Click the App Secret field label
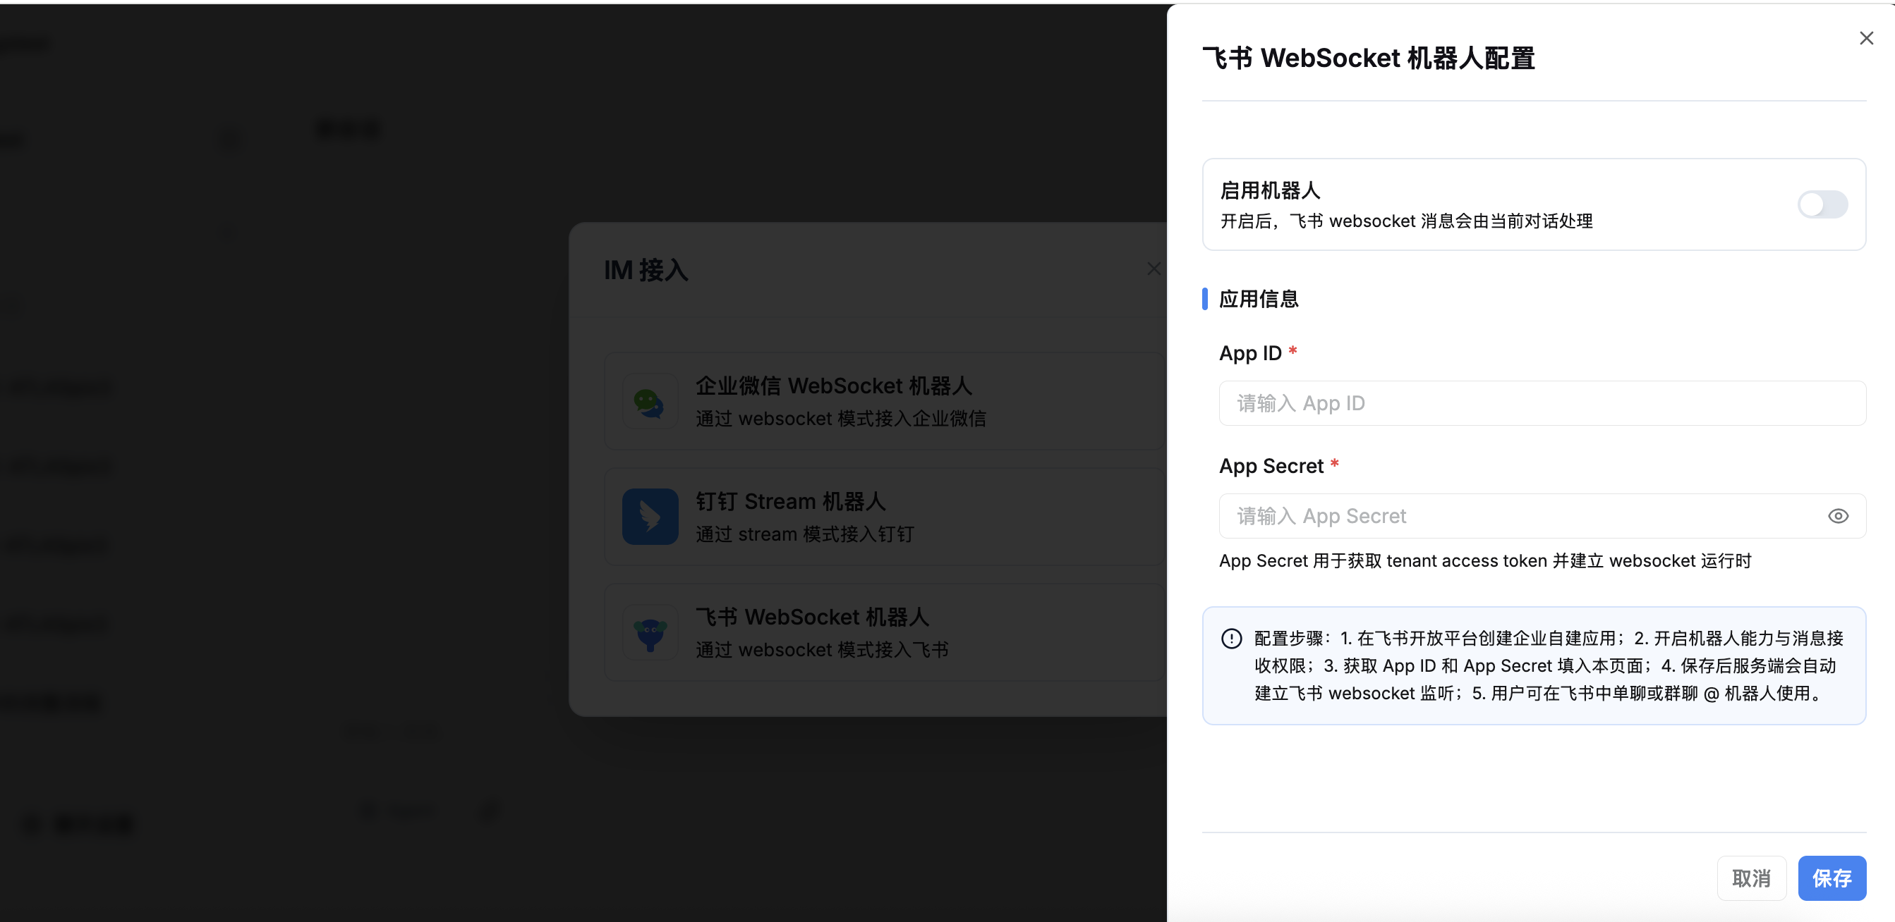The width and height of the screenshot is (1895, 922). (x=1271, y=466)
